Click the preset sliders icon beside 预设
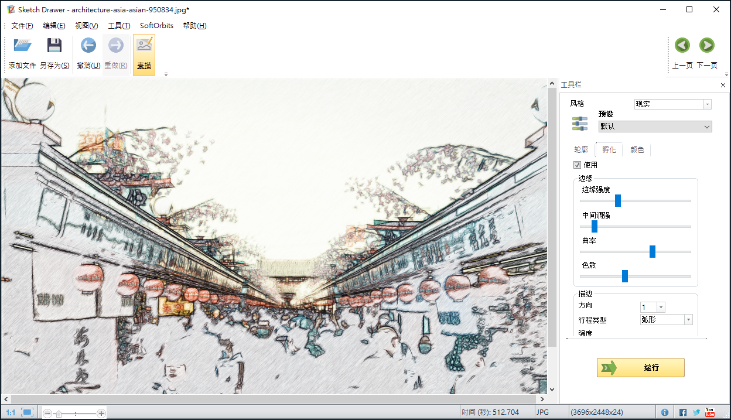This screenshot has height=420, width=731. coord(580,124)
